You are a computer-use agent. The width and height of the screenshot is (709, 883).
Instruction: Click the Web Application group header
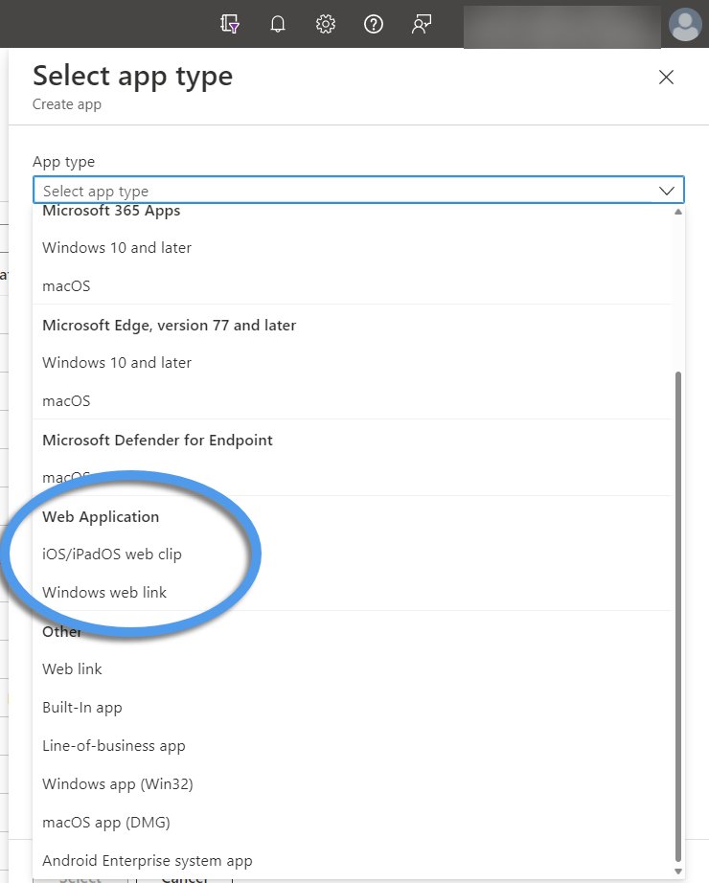101,517
